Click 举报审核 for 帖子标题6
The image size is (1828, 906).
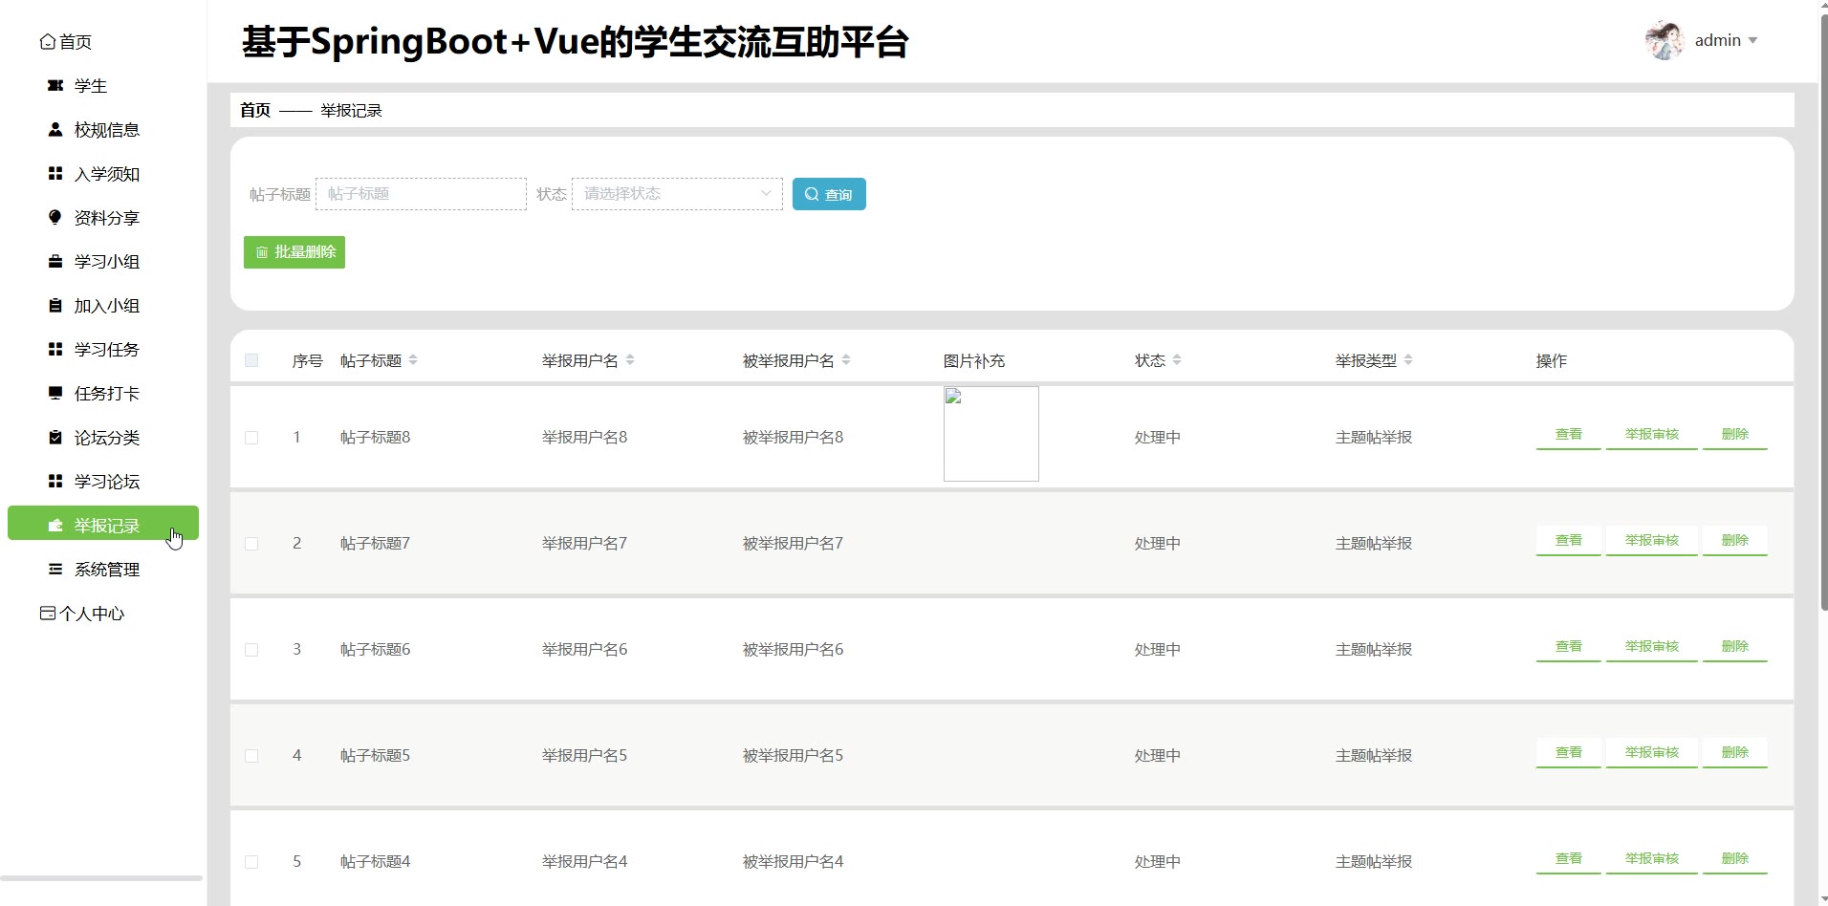[1651, 647]
